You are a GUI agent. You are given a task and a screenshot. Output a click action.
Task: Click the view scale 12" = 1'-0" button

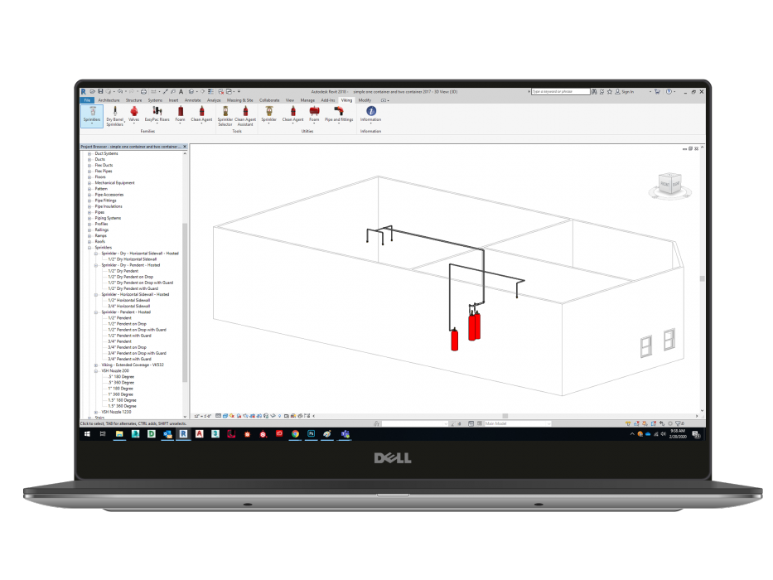203,416
